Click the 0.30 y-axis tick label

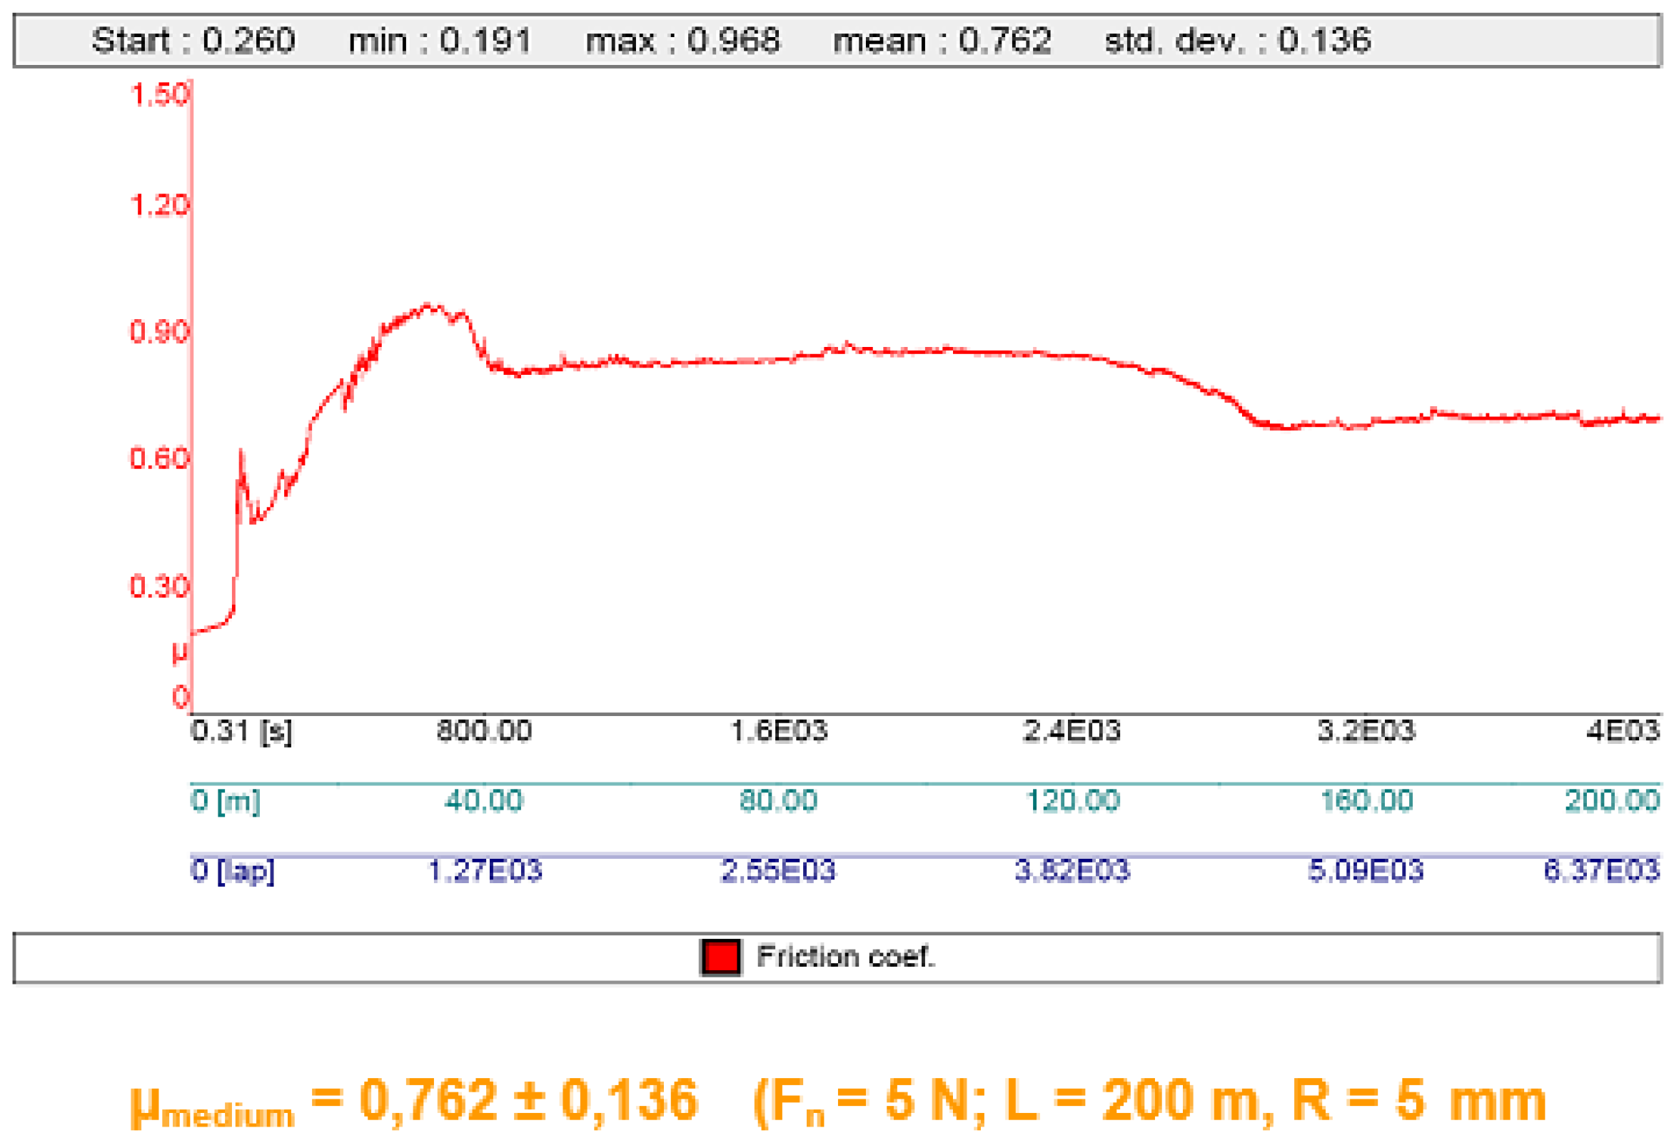coord(159,586)
